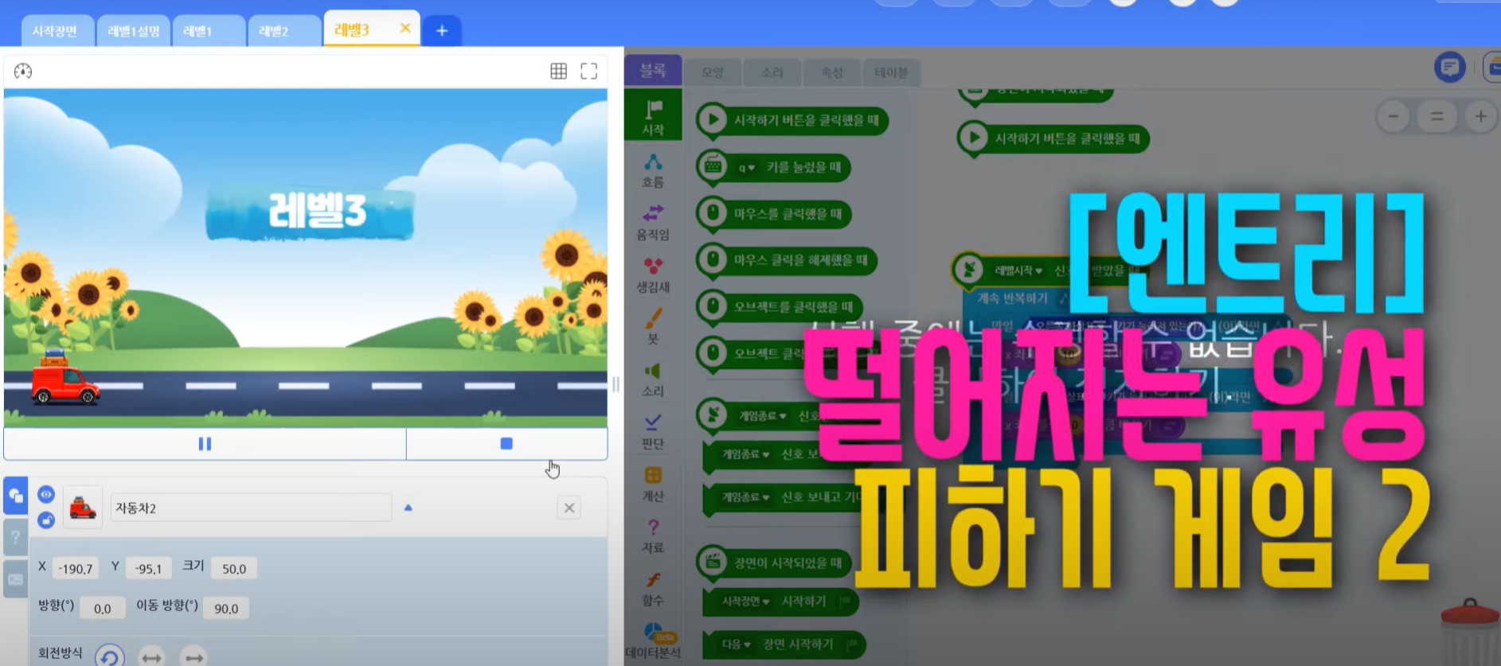
Task: Open the q key dropdown in the key-pressed block
Action: click(746, 167)
